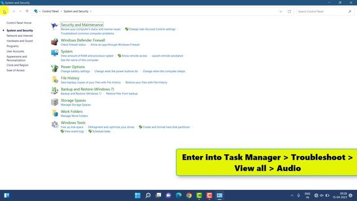The image size is (357, 201).
Task: Click Check firewall status
Action: (73, 45)
